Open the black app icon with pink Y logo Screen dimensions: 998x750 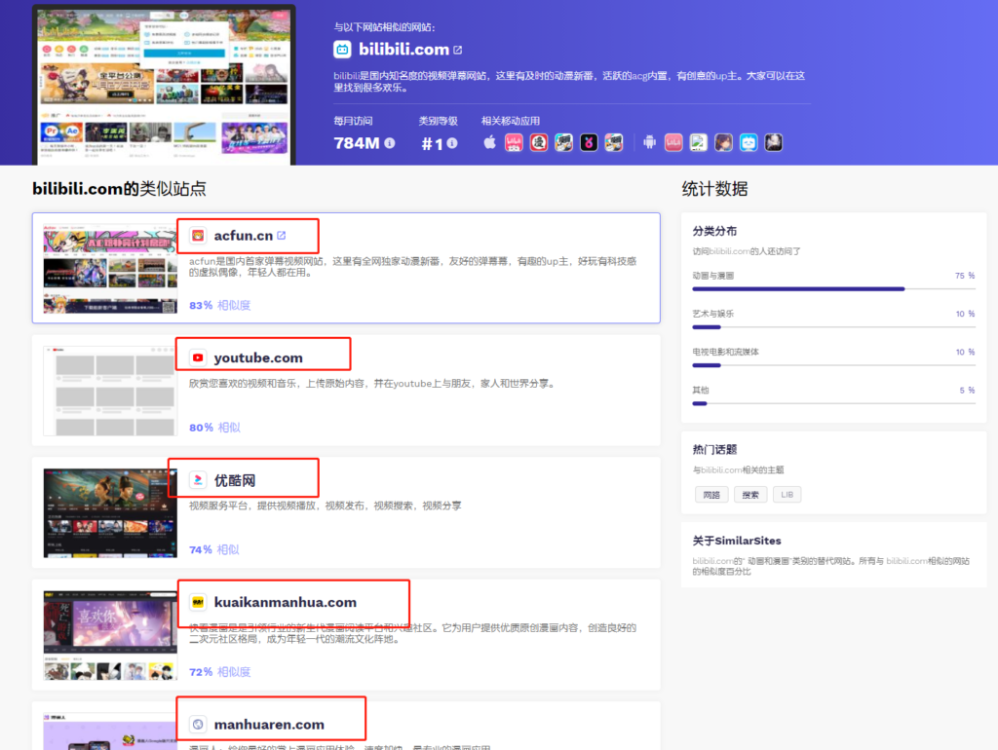pyautogui.click(x=589, y=142)
